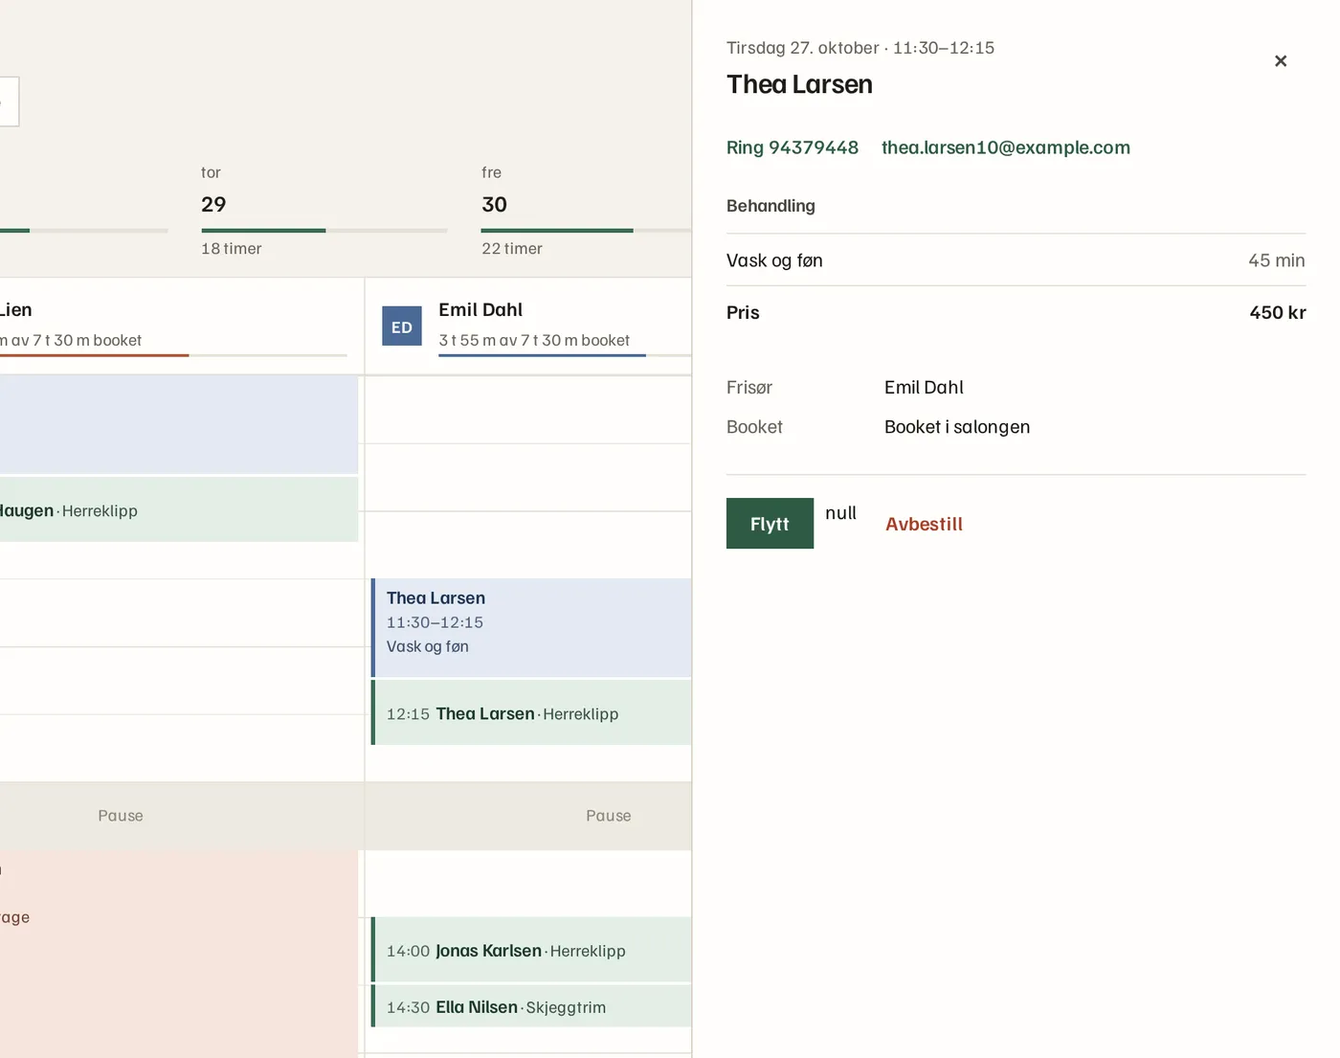Click the '45 min' duration value

(x=1276, y=260)
